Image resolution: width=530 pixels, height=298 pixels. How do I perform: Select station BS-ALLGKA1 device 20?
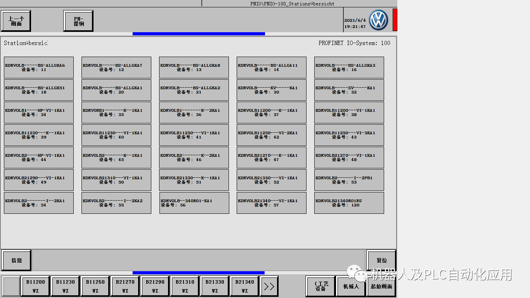pyautogui.click(x=116, y=90)
